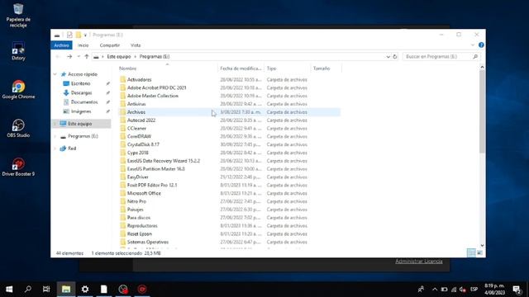Expand the Red tree node
Viewport: 529px width, 297px height.
click(55, 148)
